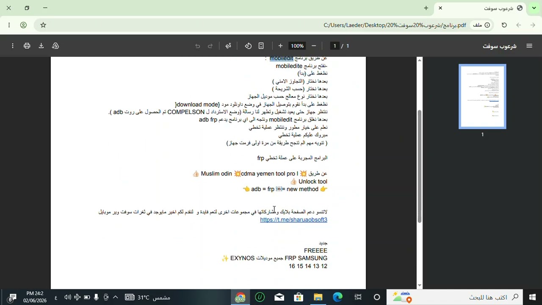Image resolution: width=542 pixels, height=305 pixels.
Task: Click the scrollbar up arrow
Action: coord(420,60)
